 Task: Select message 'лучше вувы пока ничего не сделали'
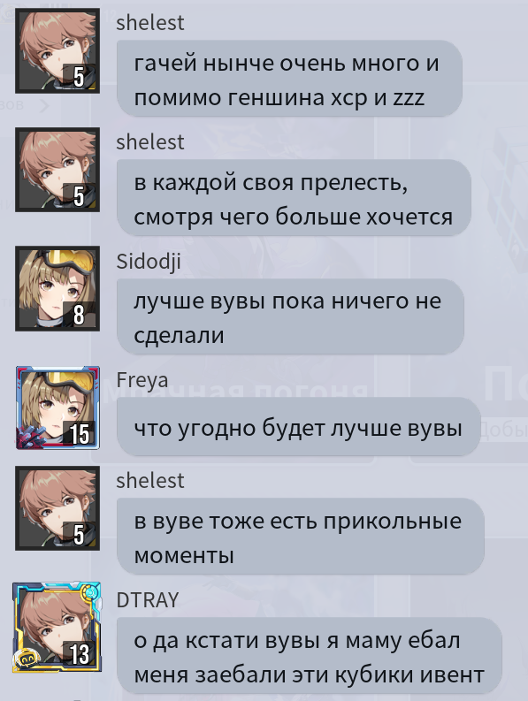290,317
